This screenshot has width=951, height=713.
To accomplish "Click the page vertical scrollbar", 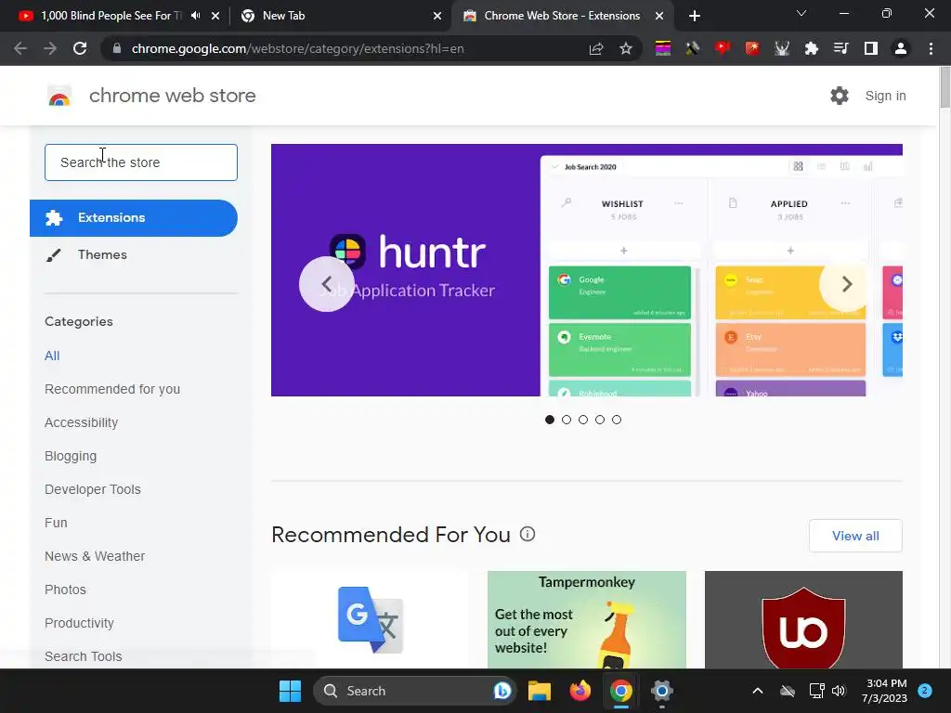I will [944, 88].
